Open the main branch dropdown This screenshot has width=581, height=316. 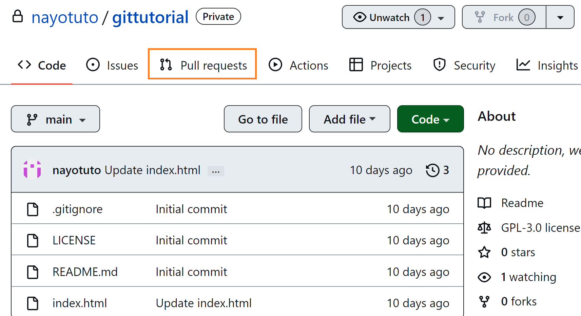click(55, 119)
